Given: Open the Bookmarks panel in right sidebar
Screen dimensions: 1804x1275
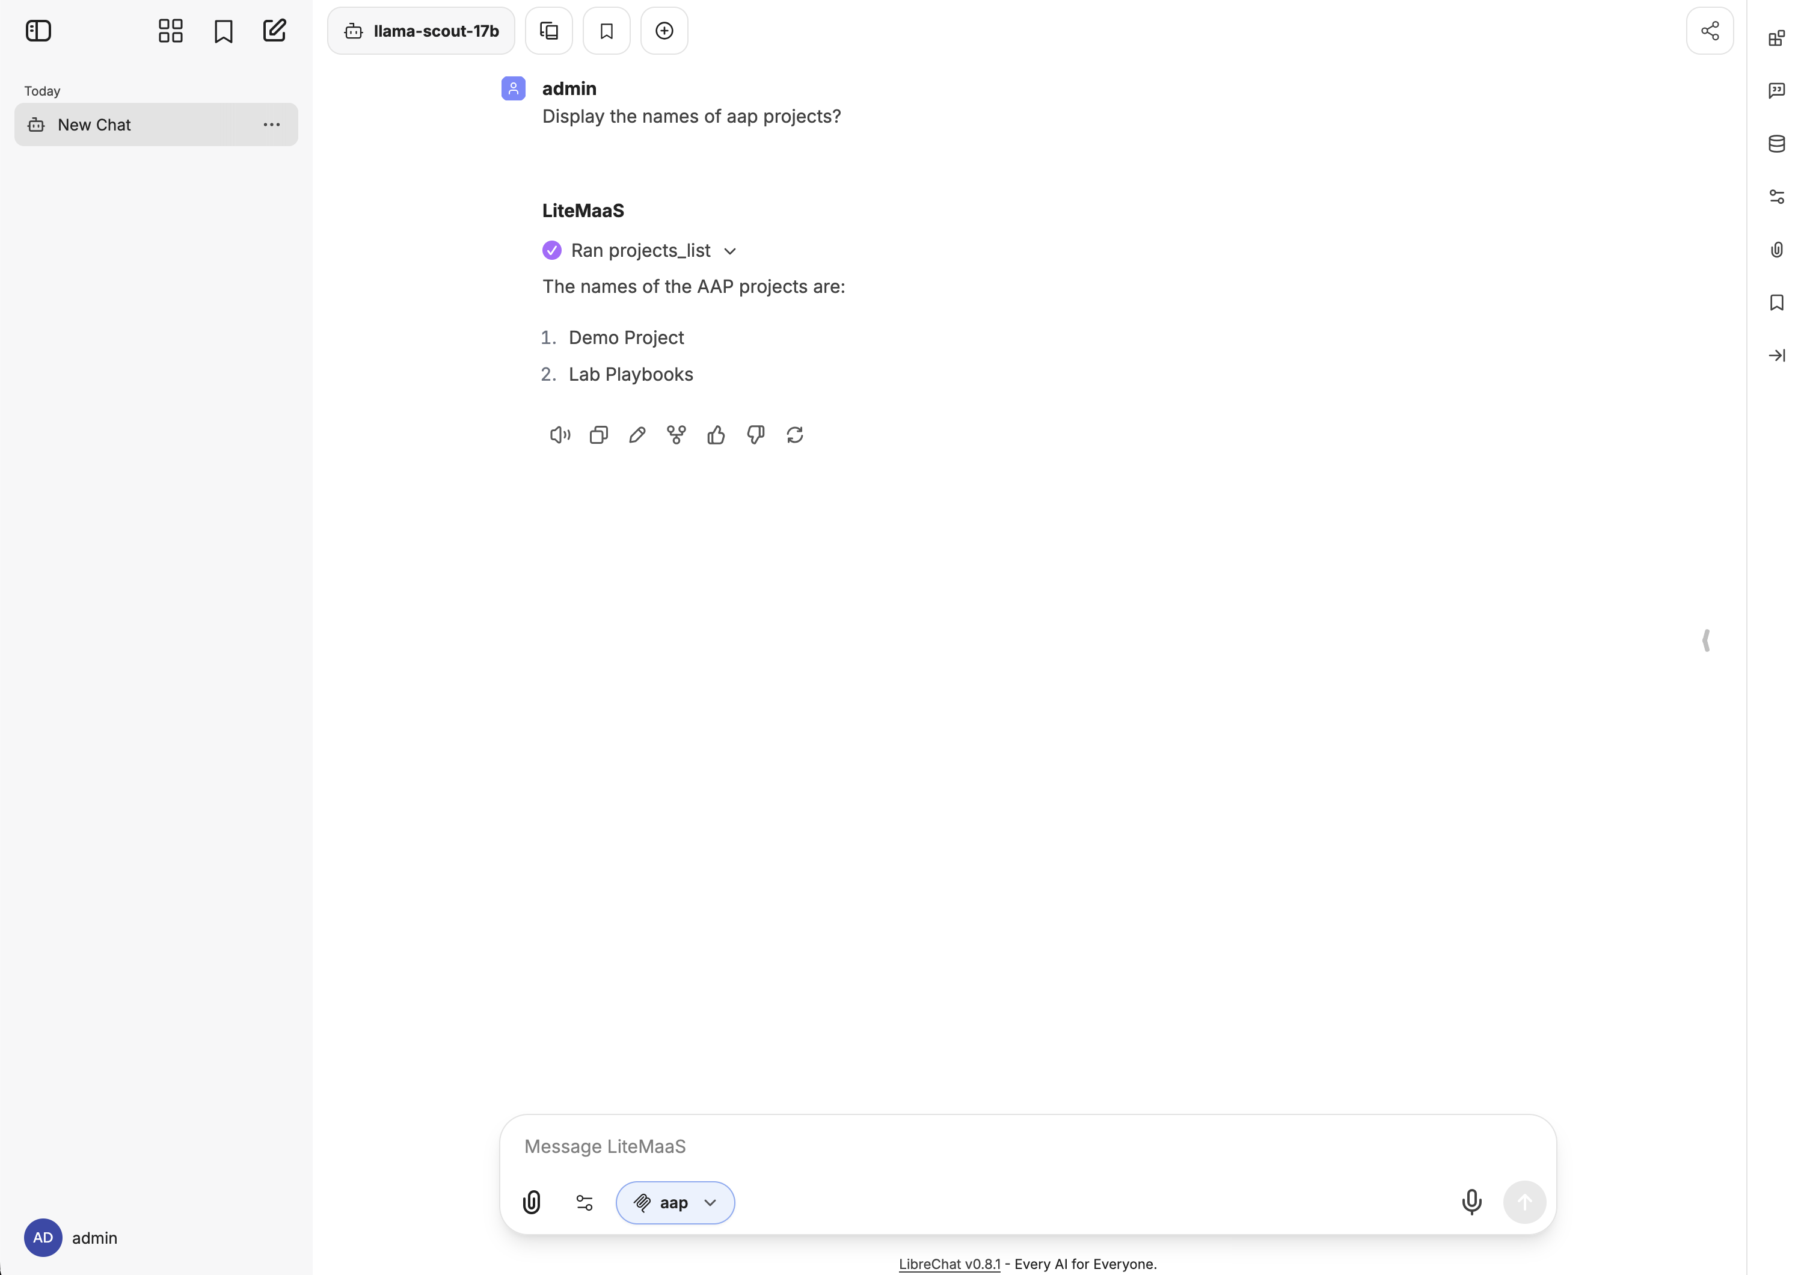Looking at the screenshot, I should [1778, 303].
